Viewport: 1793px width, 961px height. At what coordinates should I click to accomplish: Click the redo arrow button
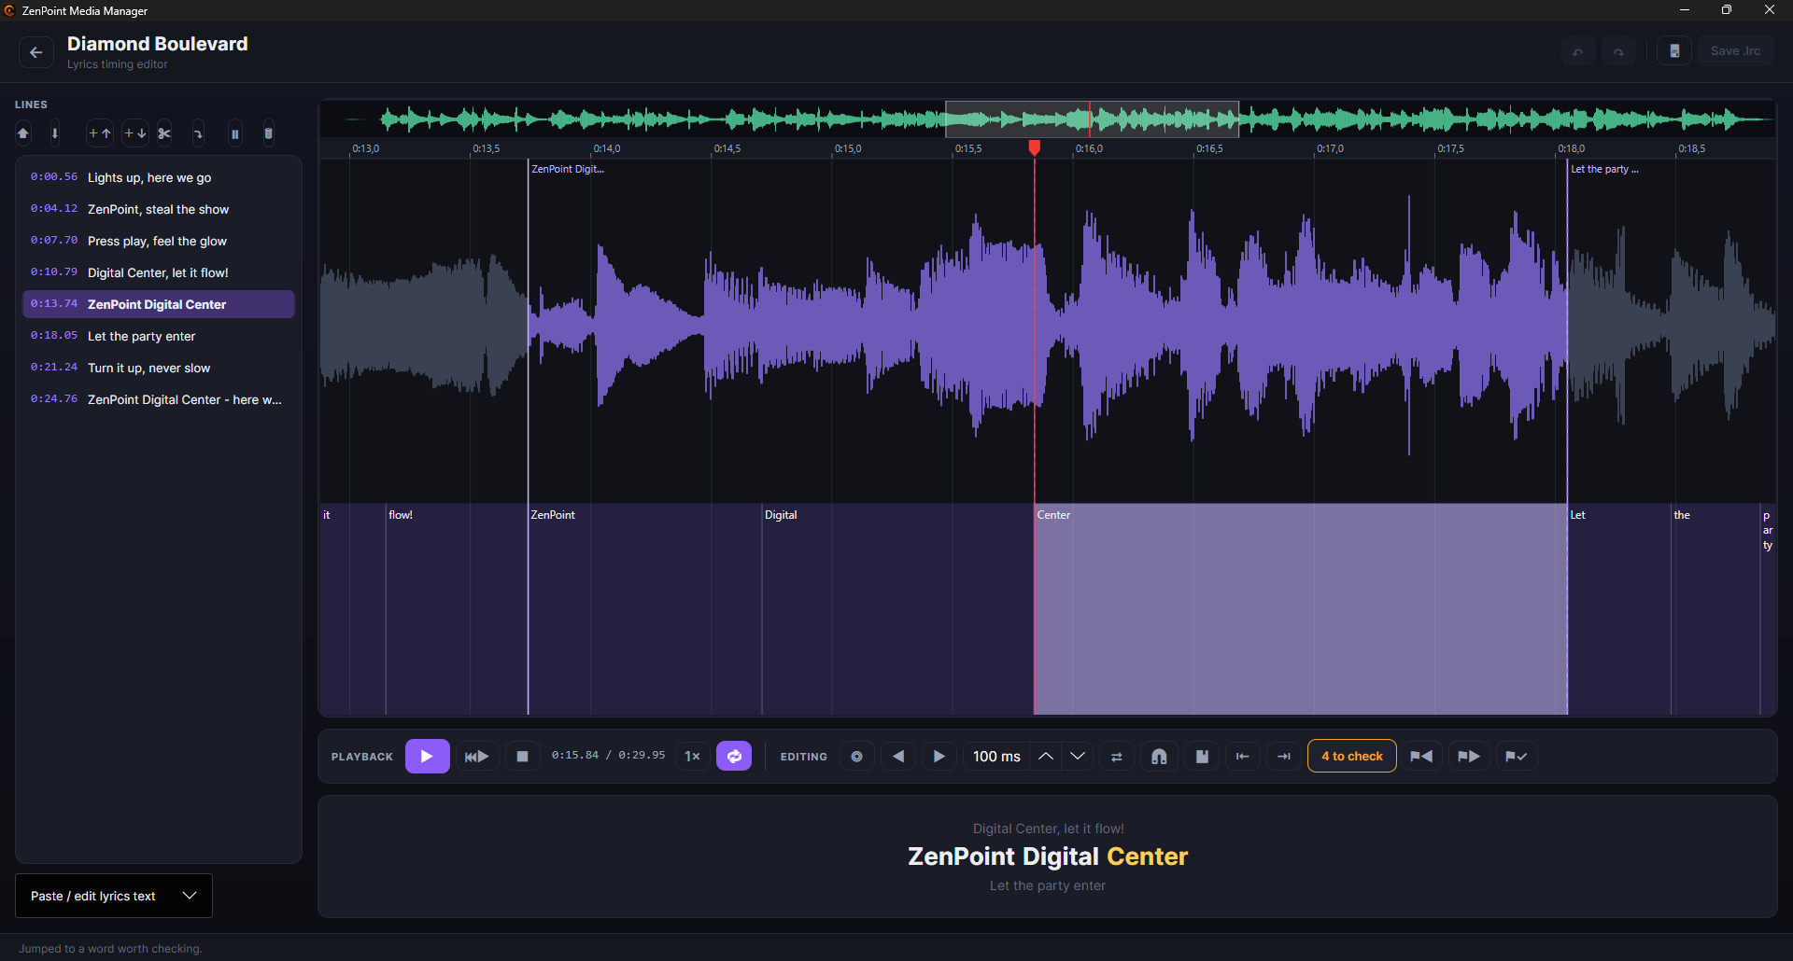1618,51
